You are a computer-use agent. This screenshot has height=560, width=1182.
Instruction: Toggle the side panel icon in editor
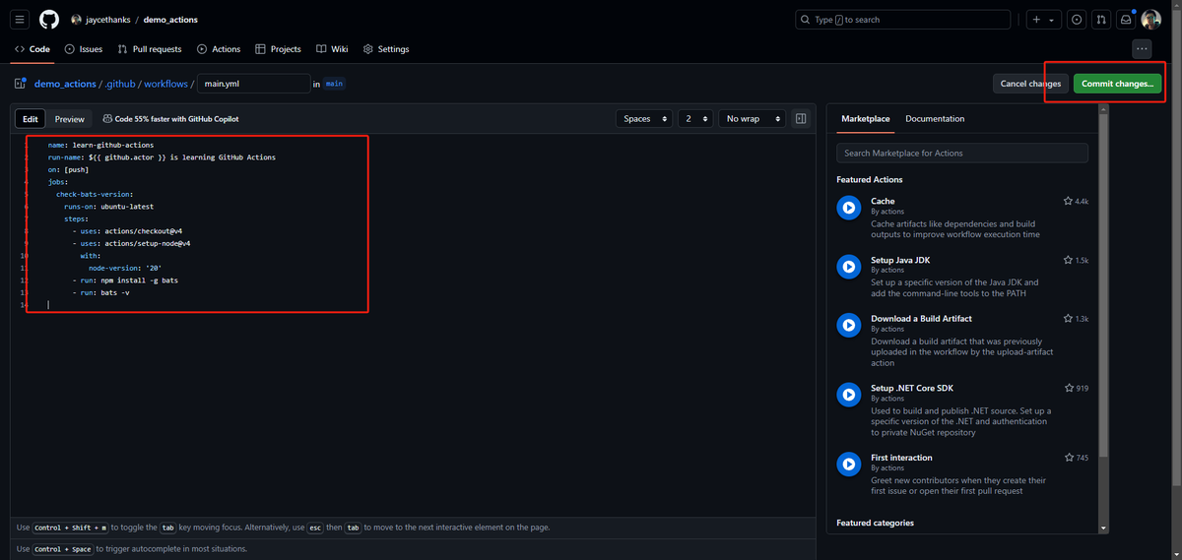(801, 119)
